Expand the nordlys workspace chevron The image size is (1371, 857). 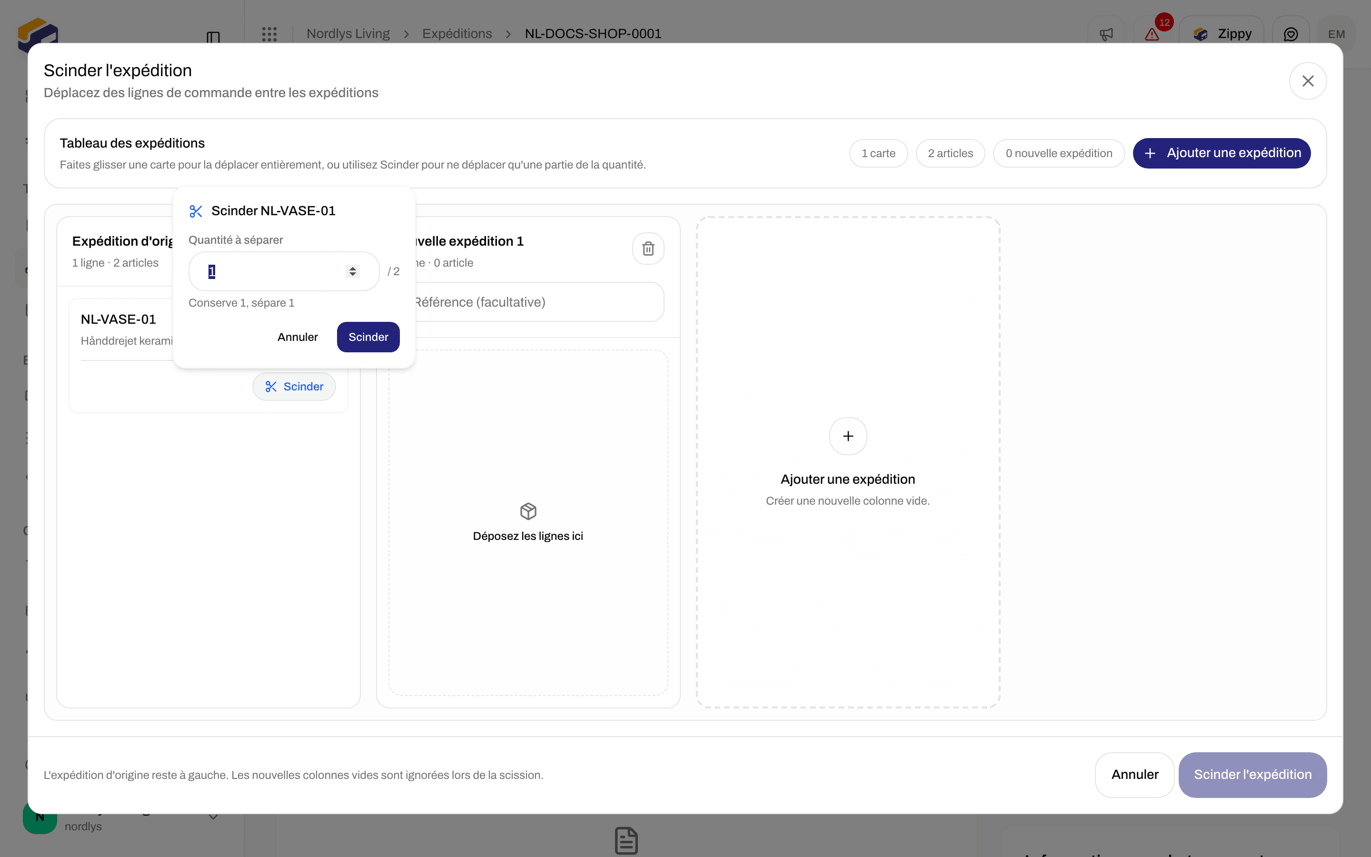tap(213, 817)
